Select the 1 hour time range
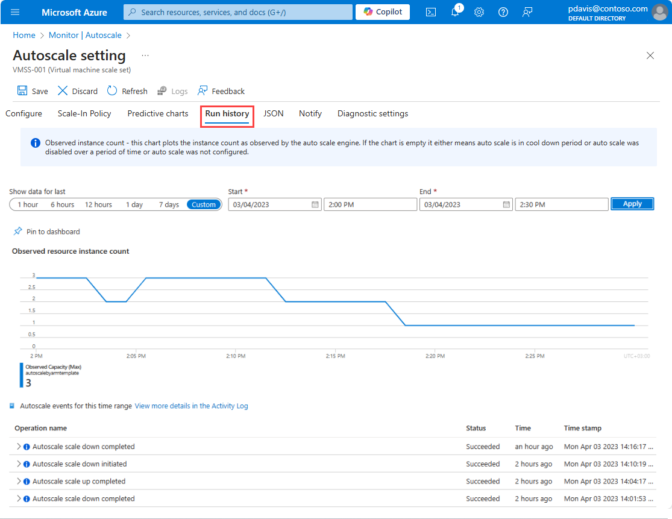 click(28, 204)
